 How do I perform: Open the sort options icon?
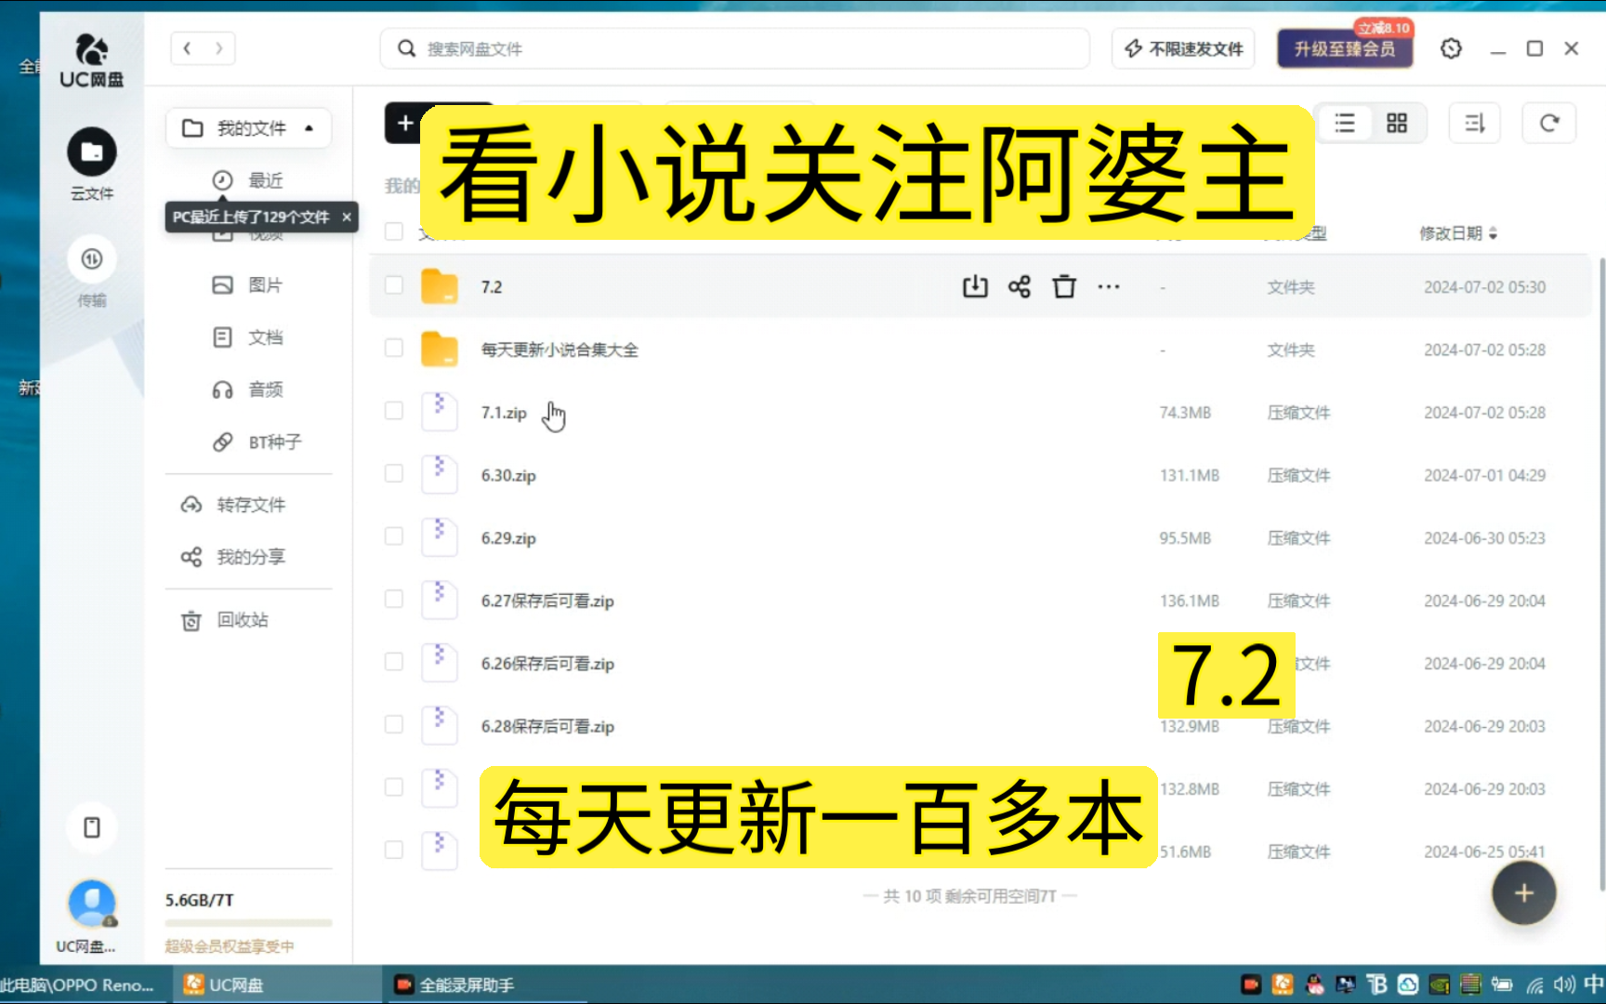pyautogui.click(x=1475, y=123)
